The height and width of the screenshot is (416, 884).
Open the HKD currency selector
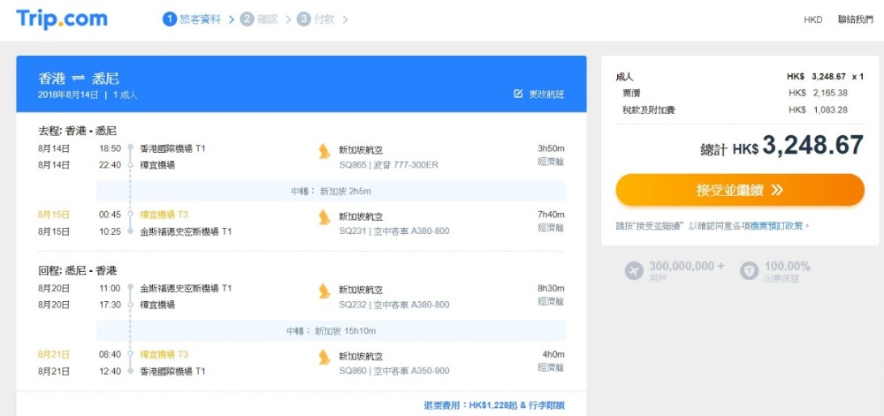tap(812, 19)
